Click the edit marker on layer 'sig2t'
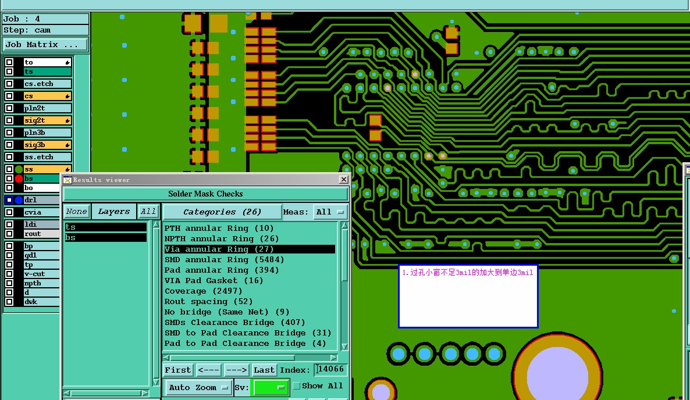690x400 pixels. 67,120
